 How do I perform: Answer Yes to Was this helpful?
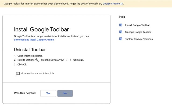(48, 93)
